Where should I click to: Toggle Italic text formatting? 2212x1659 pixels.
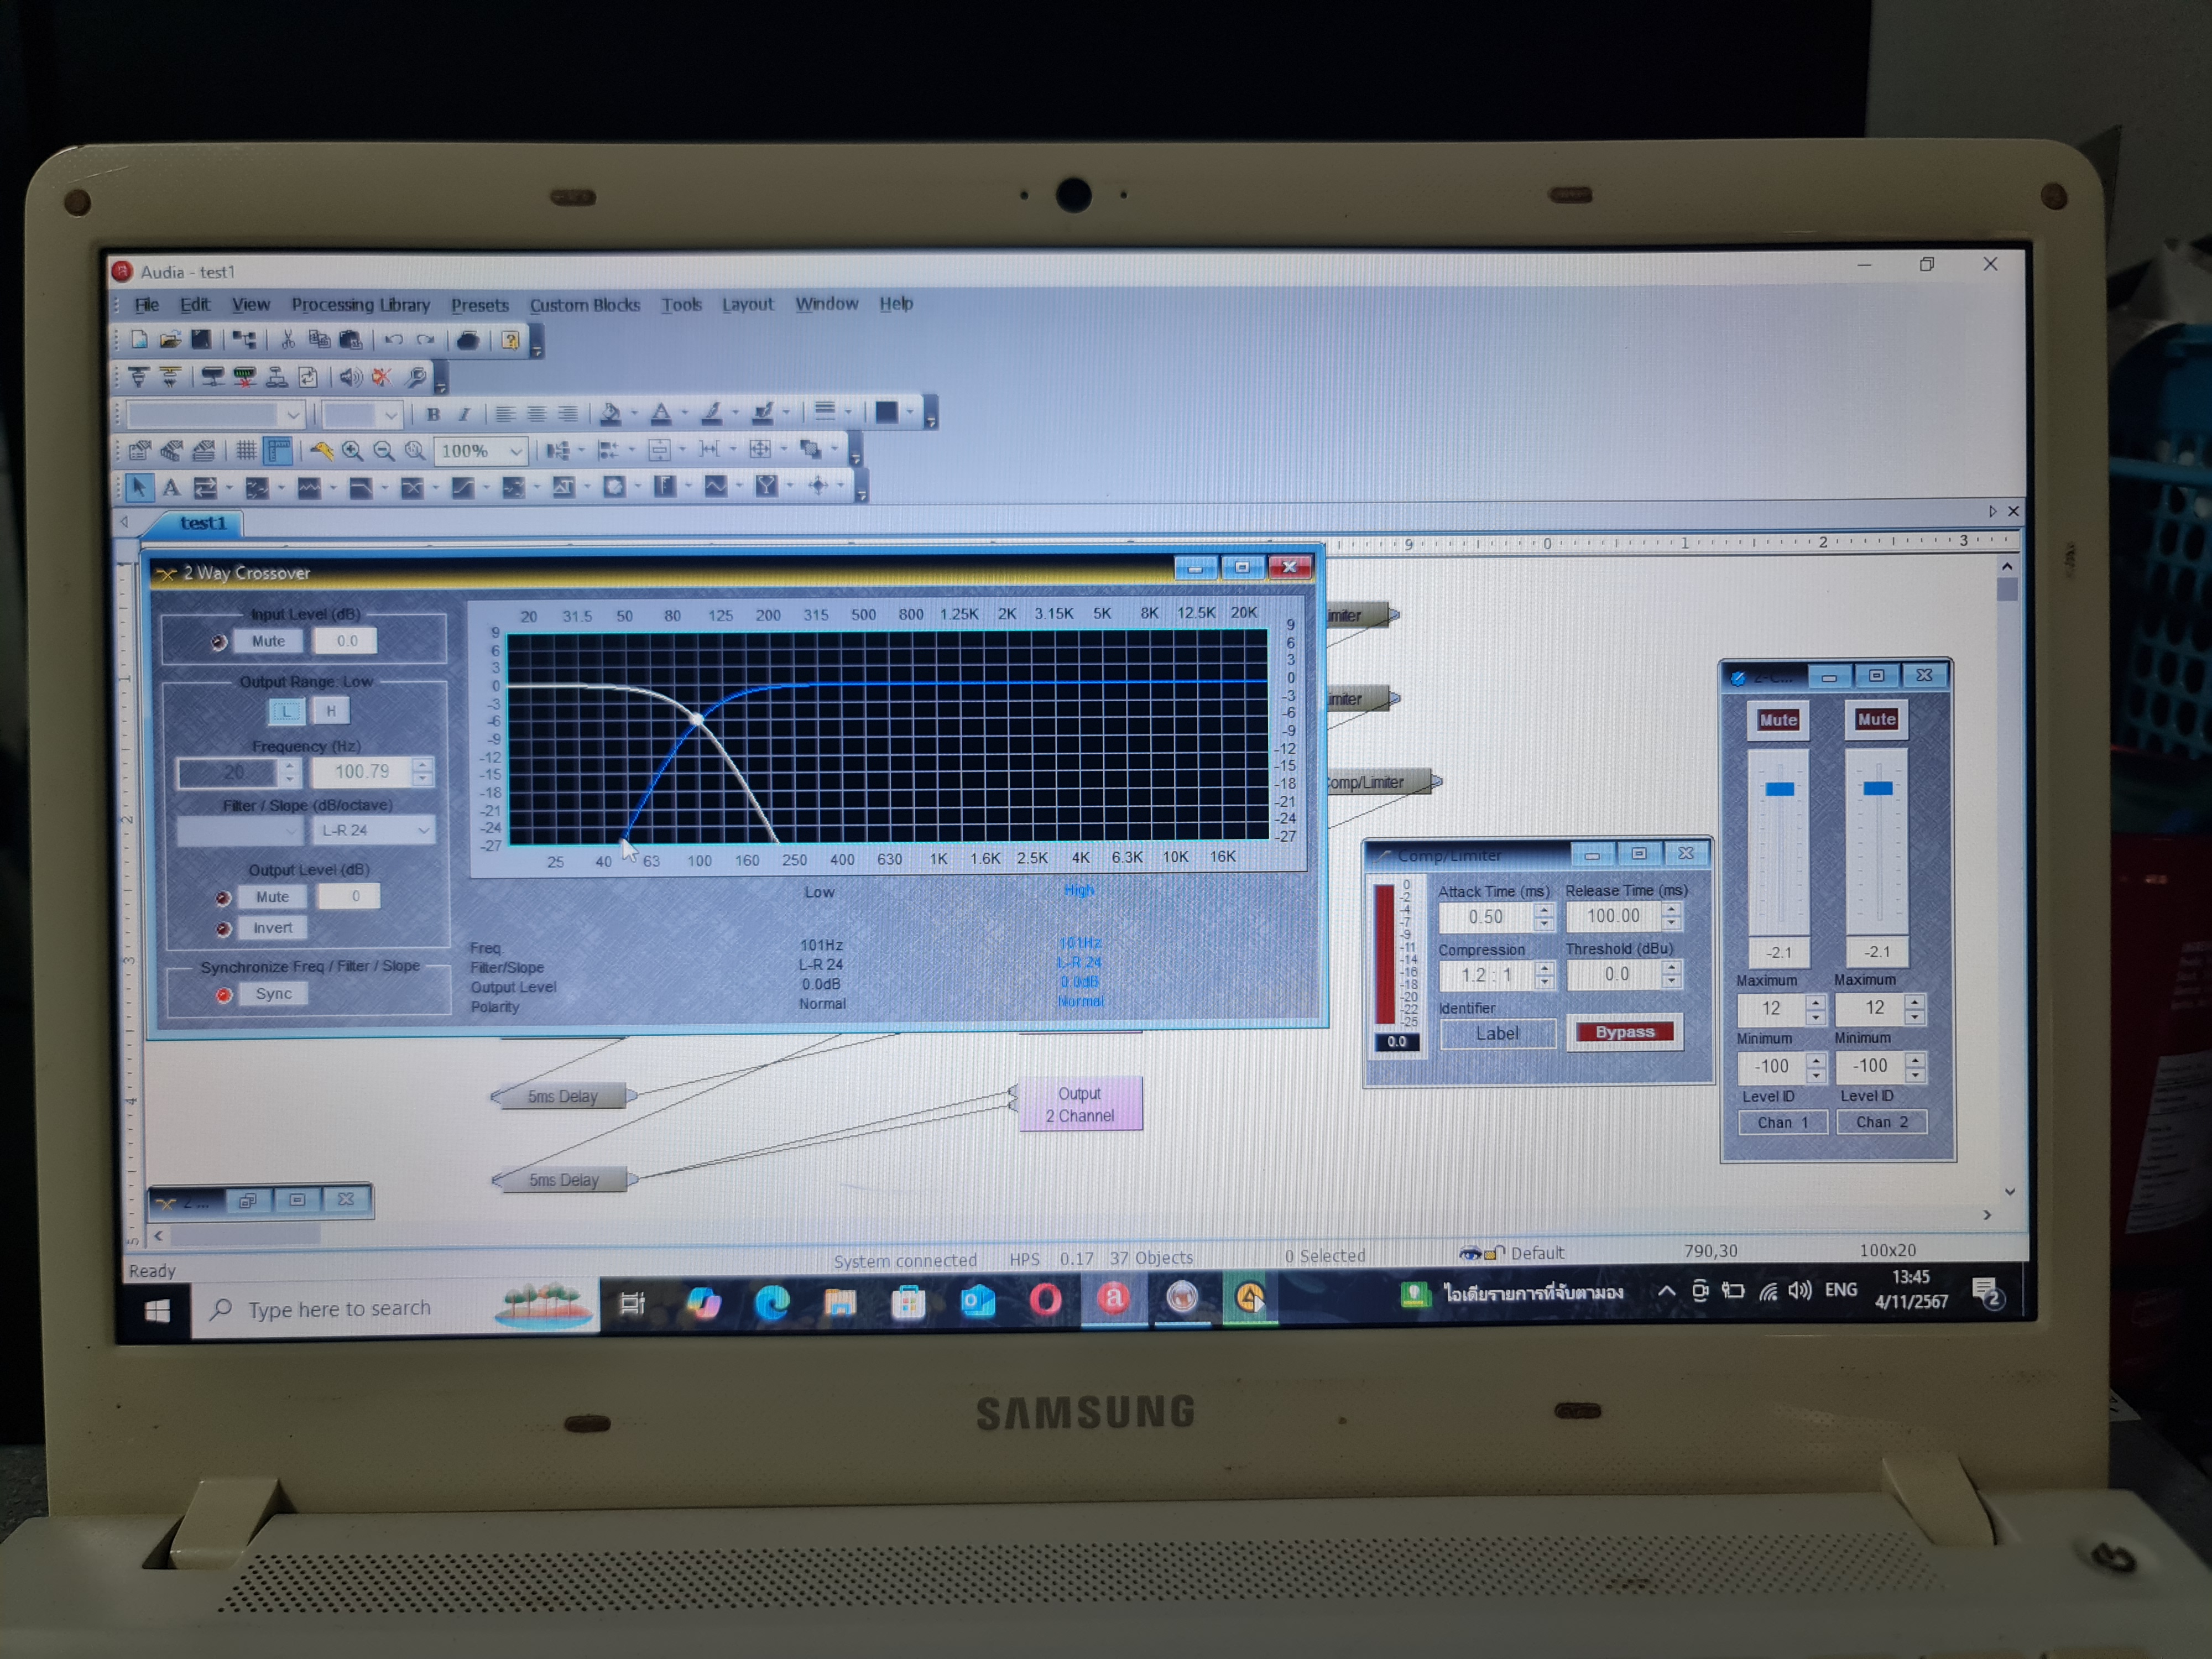tap(463, 414)
